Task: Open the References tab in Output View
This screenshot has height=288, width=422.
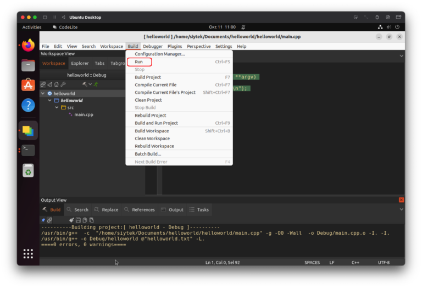Action: [x=143, y=209]
